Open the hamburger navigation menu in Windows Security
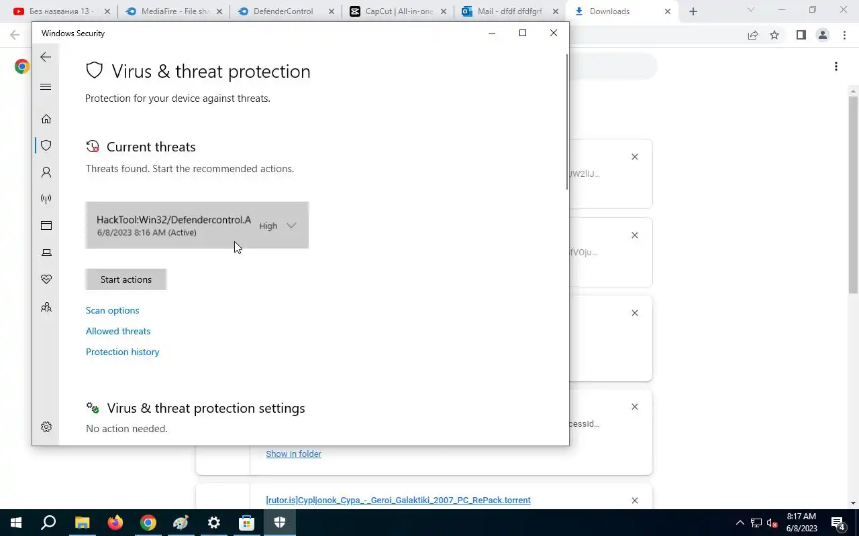The width and height of the screenshot is (859, 536). tap(46, 86)
